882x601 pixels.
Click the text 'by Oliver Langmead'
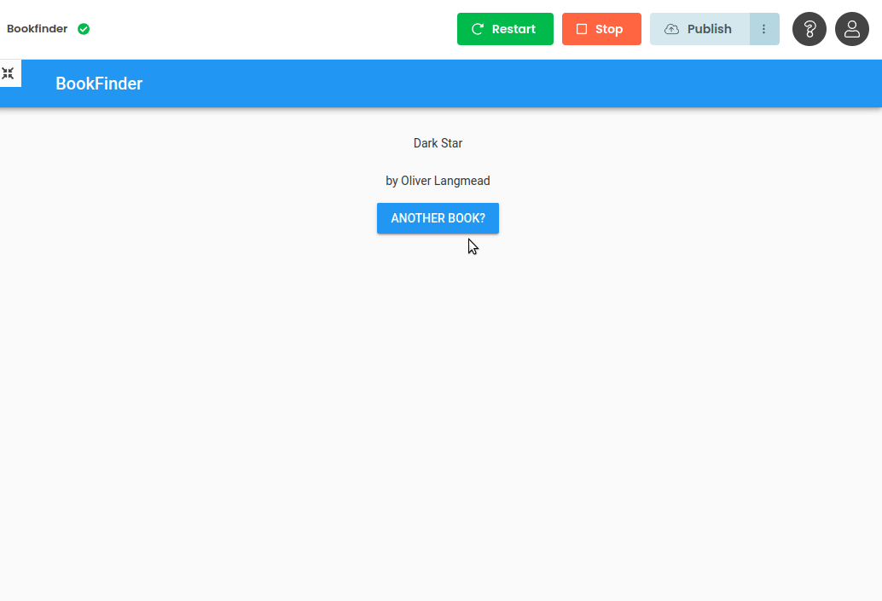pyautogui.click(x=438, y=181)
